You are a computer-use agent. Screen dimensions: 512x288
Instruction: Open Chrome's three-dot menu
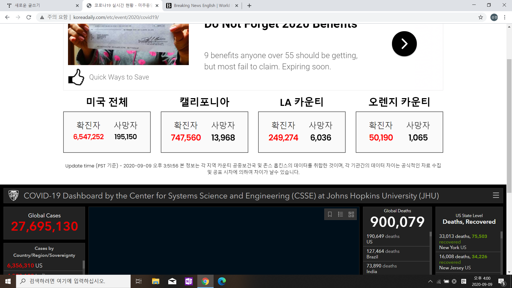click(505, 17)
